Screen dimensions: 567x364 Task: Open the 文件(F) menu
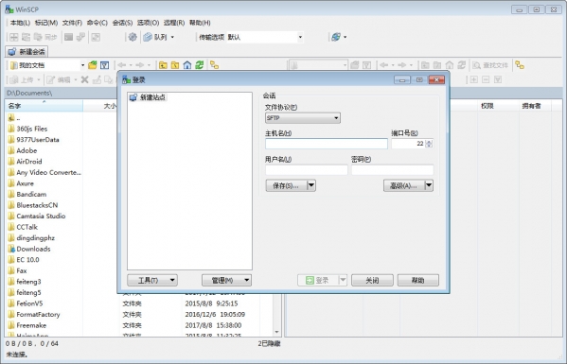click(72, 23)
